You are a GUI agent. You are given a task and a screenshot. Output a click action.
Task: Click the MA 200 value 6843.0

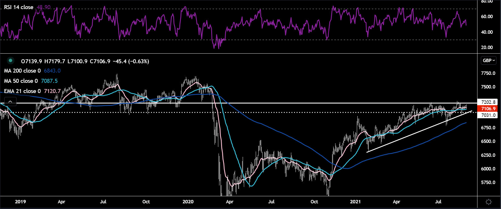tap(52, 71)
